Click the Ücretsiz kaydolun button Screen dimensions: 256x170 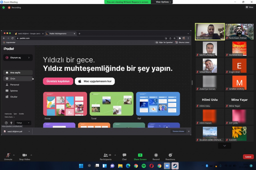[58, 81]
